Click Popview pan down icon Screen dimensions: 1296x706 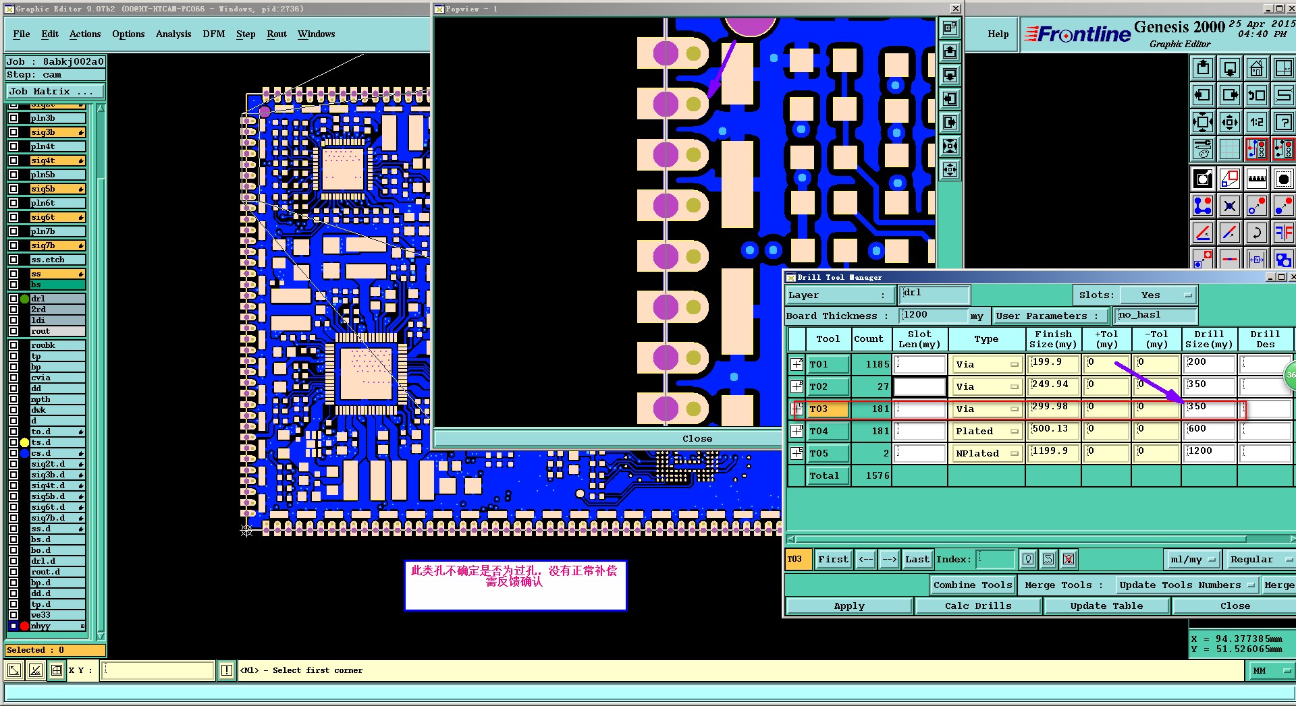[x=950, y=76]
